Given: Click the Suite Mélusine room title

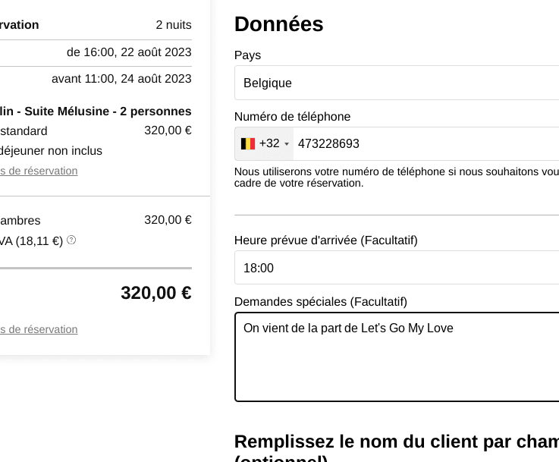Looking at the screenshot, I should [96, 112].
